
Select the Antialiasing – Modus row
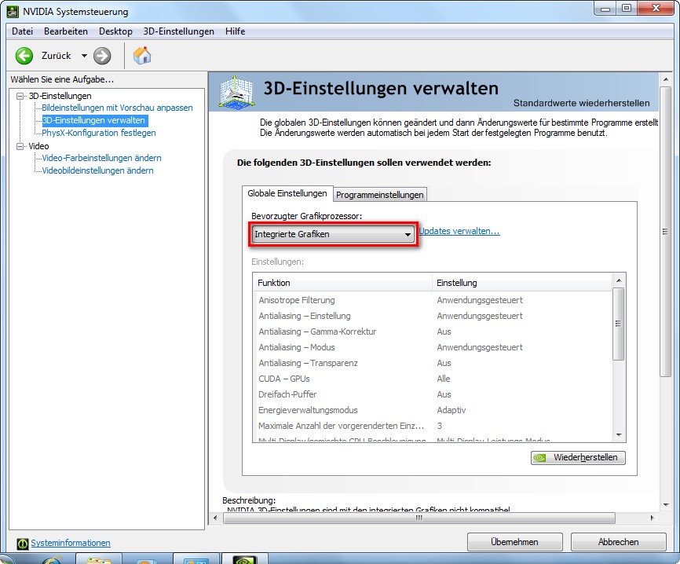433,347
